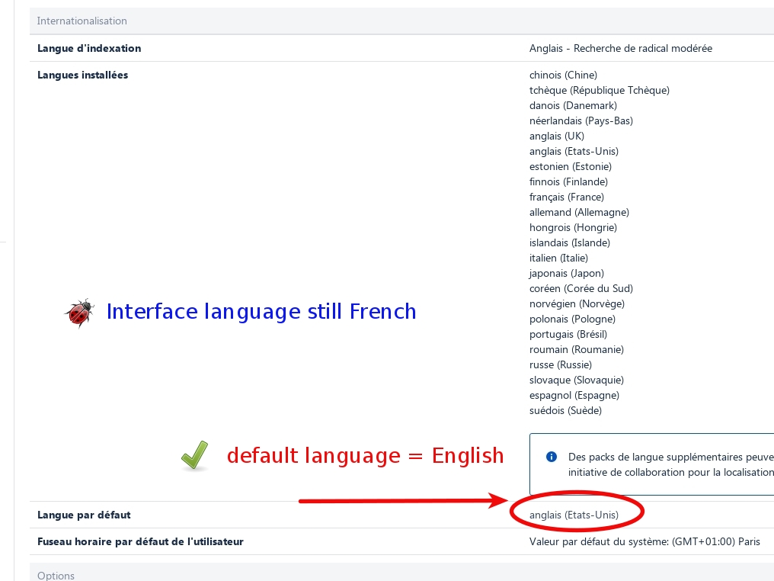
Task: Select the "russe (Russie)" entry
Action: click(x=560, y=365)
